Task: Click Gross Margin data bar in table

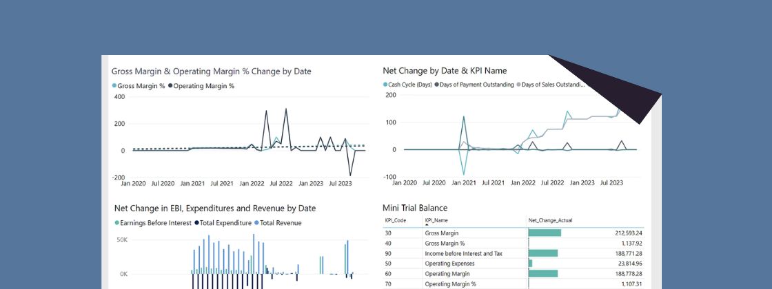Action: click(545, 233)
